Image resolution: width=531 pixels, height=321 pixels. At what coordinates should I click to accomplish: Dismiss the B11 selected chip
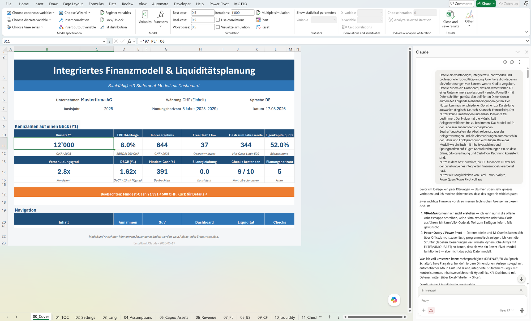[x=521, y=290]
